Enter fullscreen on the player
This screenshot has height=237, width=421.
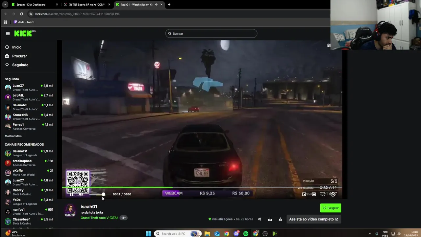click(x=323, y=194)
